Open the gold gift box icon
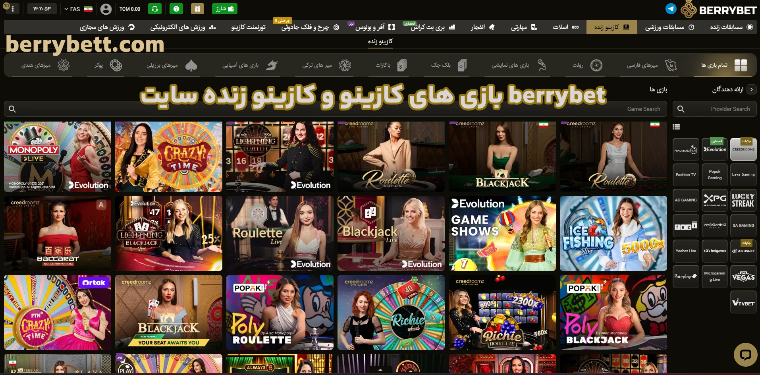This screenshot has width=760, height=375. 197,9
